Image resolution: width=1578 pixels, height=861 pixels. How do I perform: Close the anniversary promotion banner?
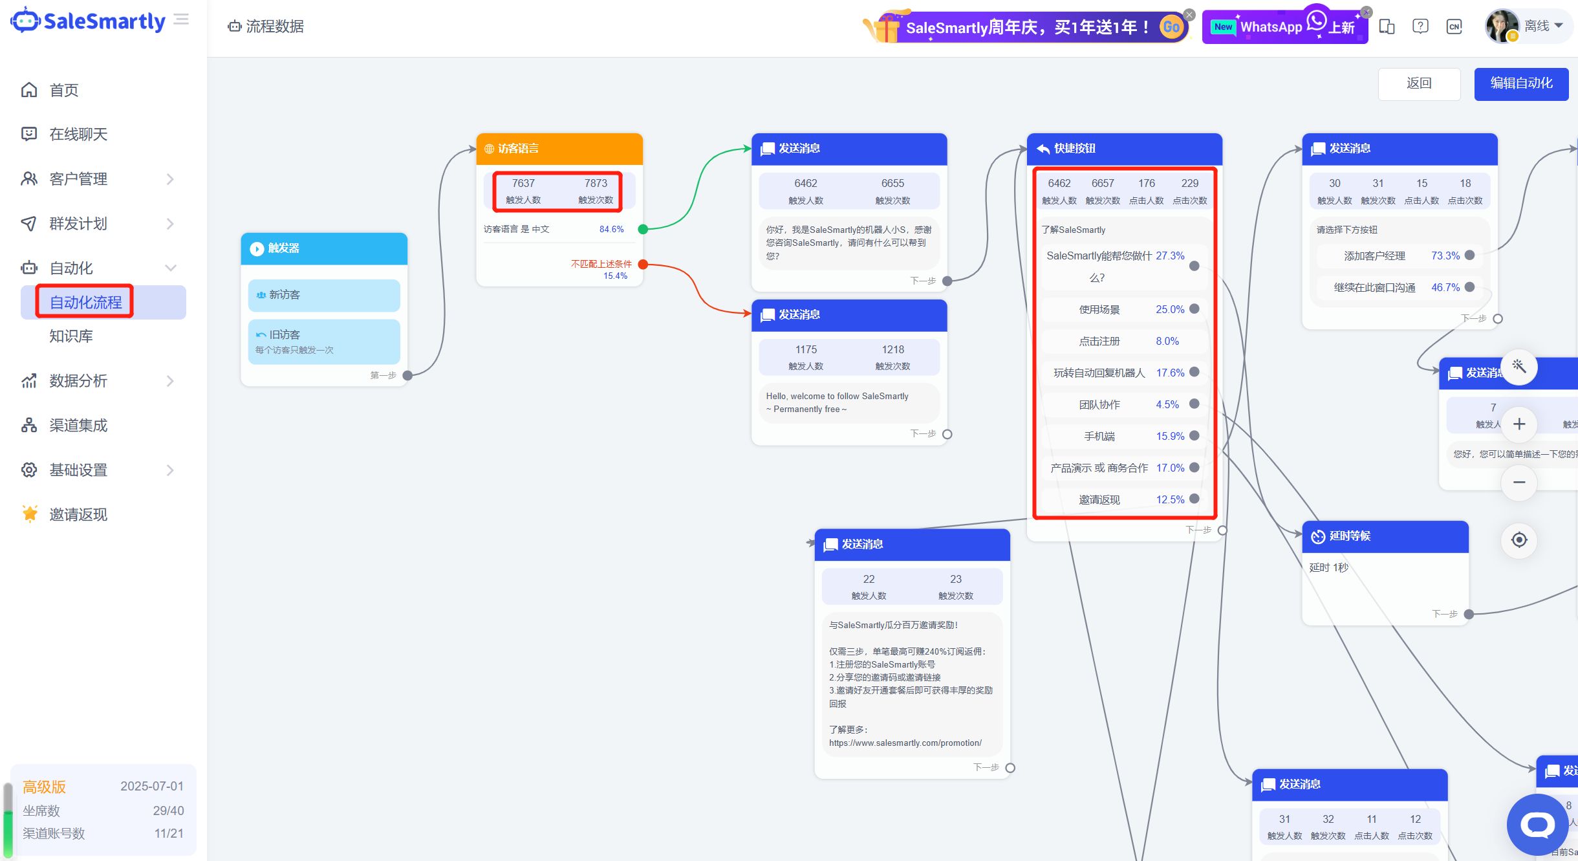pyautogui.click(x=1189, y=14)
